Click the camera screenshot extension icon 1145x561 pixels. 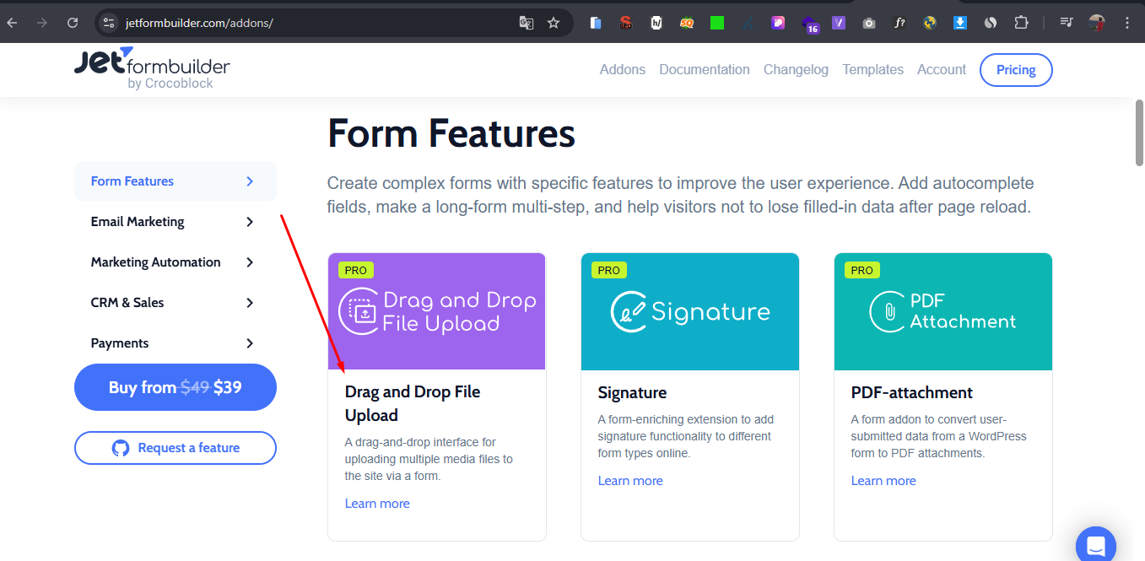point(868,23)
